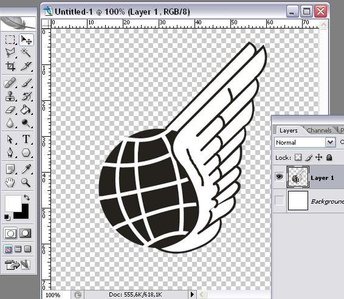The height and width of the screenshot is (299, 344).
Task: Select the Polygon shape tool
Action: pyautogui.click(x=26, y=153)
